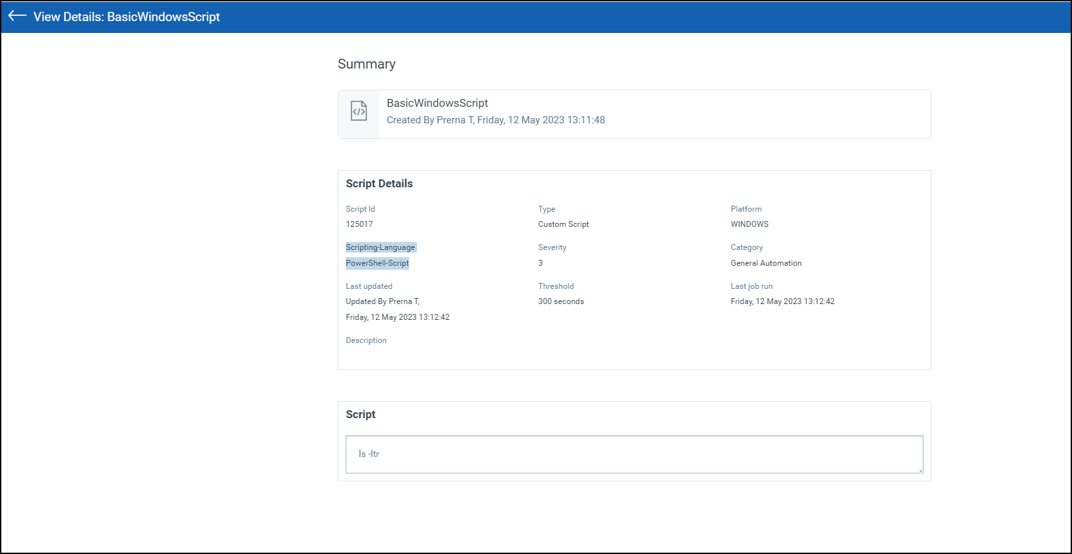
Task: Go back using the left arrow icon
Action: pos(17,16)
